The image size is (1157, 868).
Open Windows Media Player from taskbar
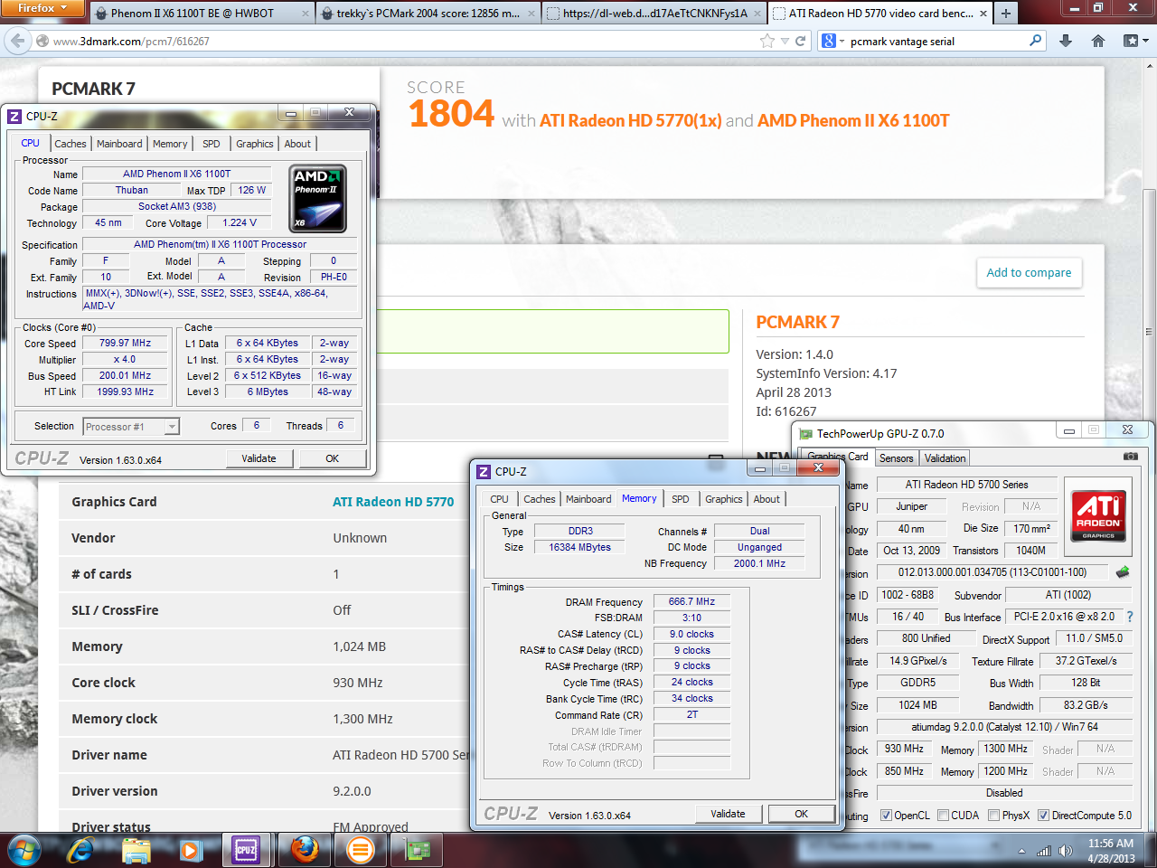(x=190, y=850)
